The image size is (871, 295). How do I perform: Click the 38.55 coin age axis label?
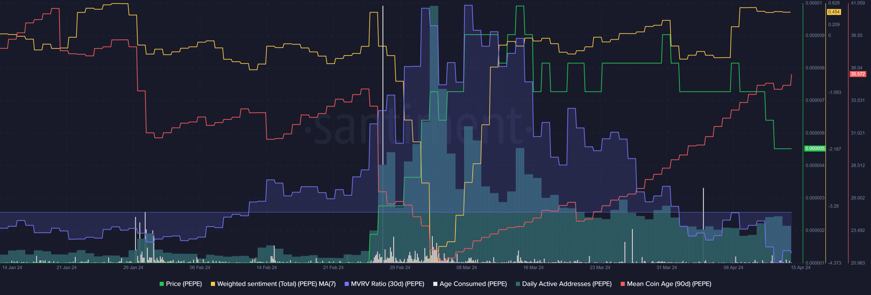pos(857,35)
